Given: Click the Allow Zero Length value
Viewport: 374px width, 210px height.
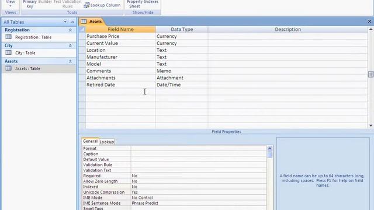Looking at the screenshot, I should (199, 181).
